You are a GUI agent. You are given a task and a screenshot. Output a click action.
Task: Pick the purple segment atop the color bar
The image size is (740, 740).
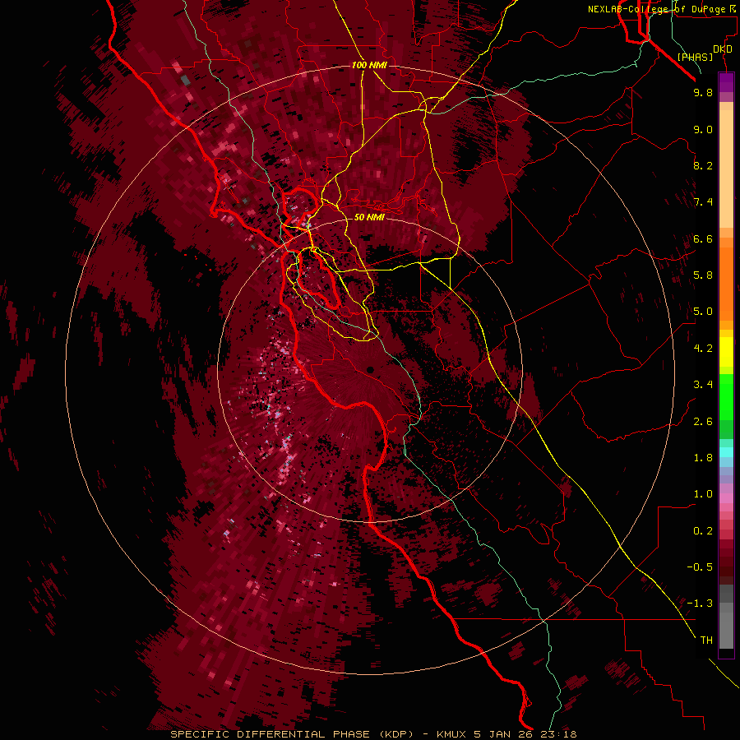(x=726, y=82)
